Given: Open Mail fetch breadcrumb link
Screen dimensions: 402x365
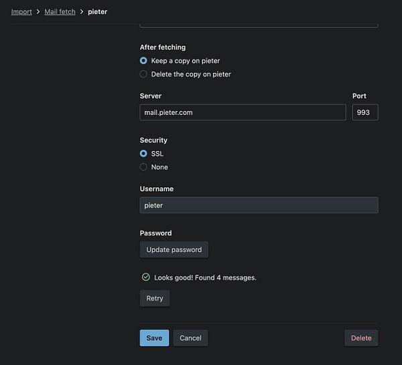Looking at the screenshot, I should (x=60, y=12).
